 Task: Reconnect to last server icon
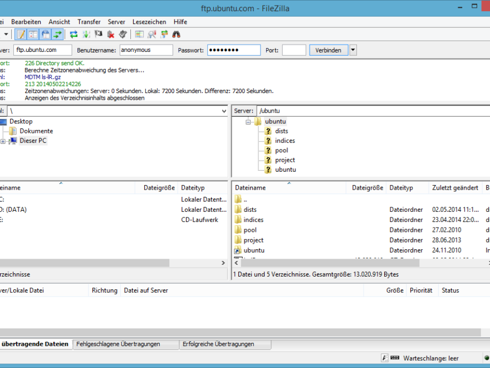(123, 35)
